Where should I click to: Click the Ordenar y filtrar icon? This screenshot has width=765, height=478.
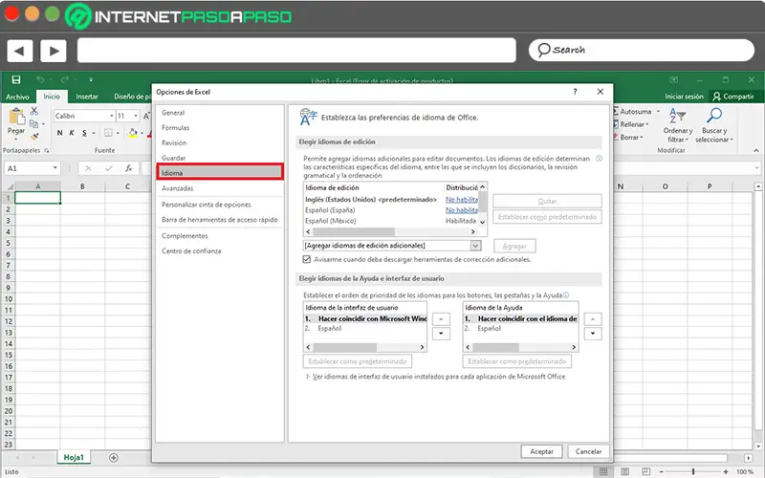point(678,116)
